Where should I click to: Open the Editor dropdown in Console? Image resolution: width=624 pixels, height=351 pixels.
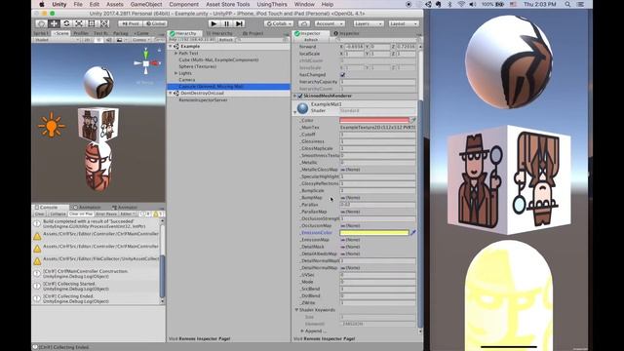click(128, 214)
